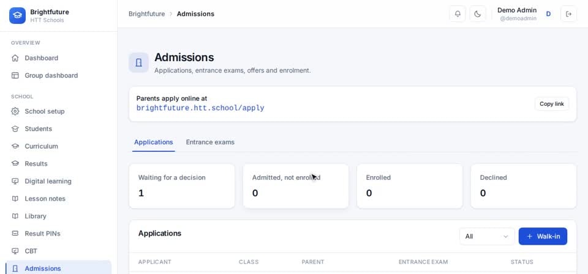Click the Curriculum icon in sidebar
The image size is (588, 274).
(15, 146)
